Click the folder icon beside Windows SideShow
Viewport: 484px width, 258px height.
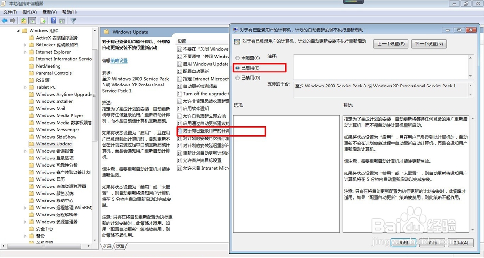coord(31,137)
